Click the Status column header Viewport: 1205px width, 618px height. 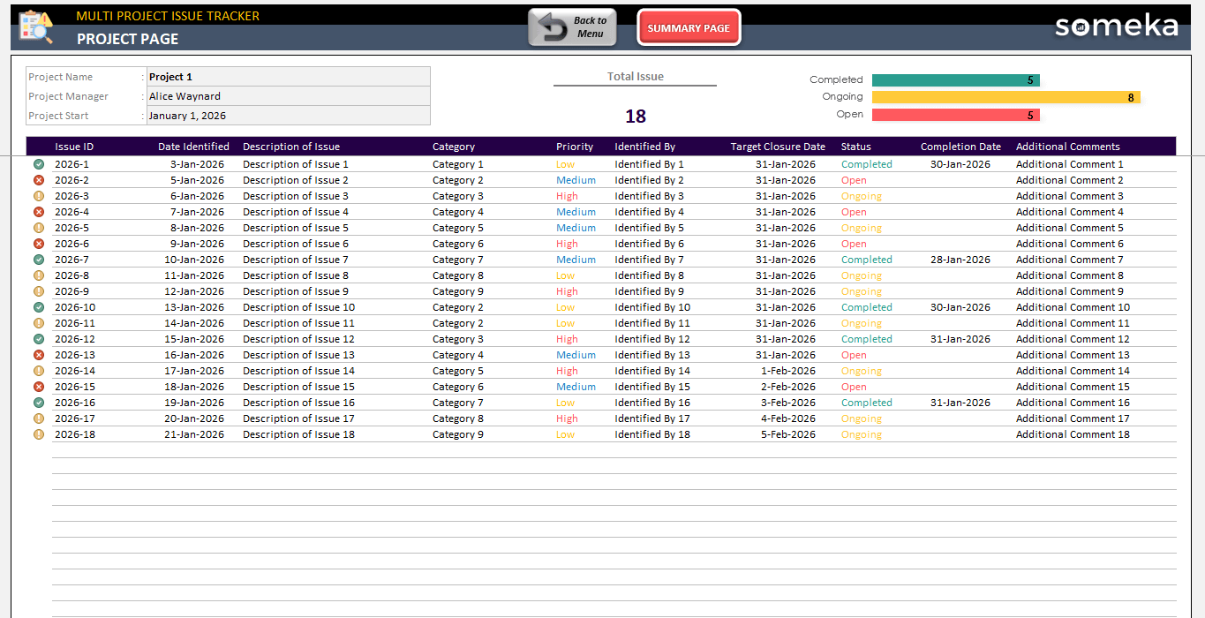[855, 147]
